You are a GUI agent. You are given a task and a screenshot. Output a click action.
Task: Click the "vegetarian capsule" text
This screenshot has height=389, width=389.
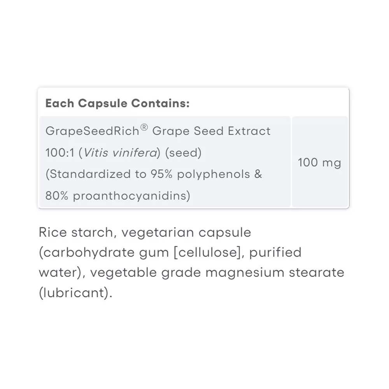186,233
